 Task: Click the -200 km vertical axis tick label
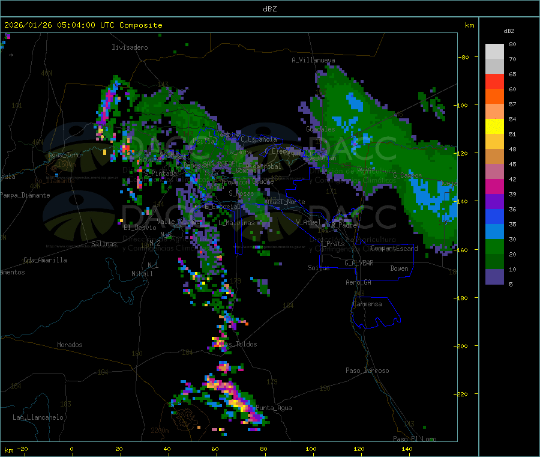coord(460,346)
